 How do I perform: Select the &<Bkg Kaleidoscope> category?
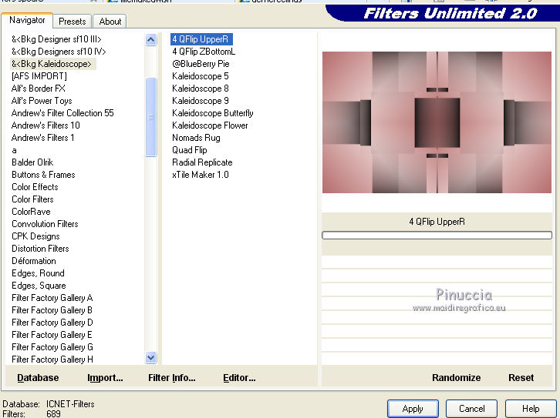pos(52,64)
